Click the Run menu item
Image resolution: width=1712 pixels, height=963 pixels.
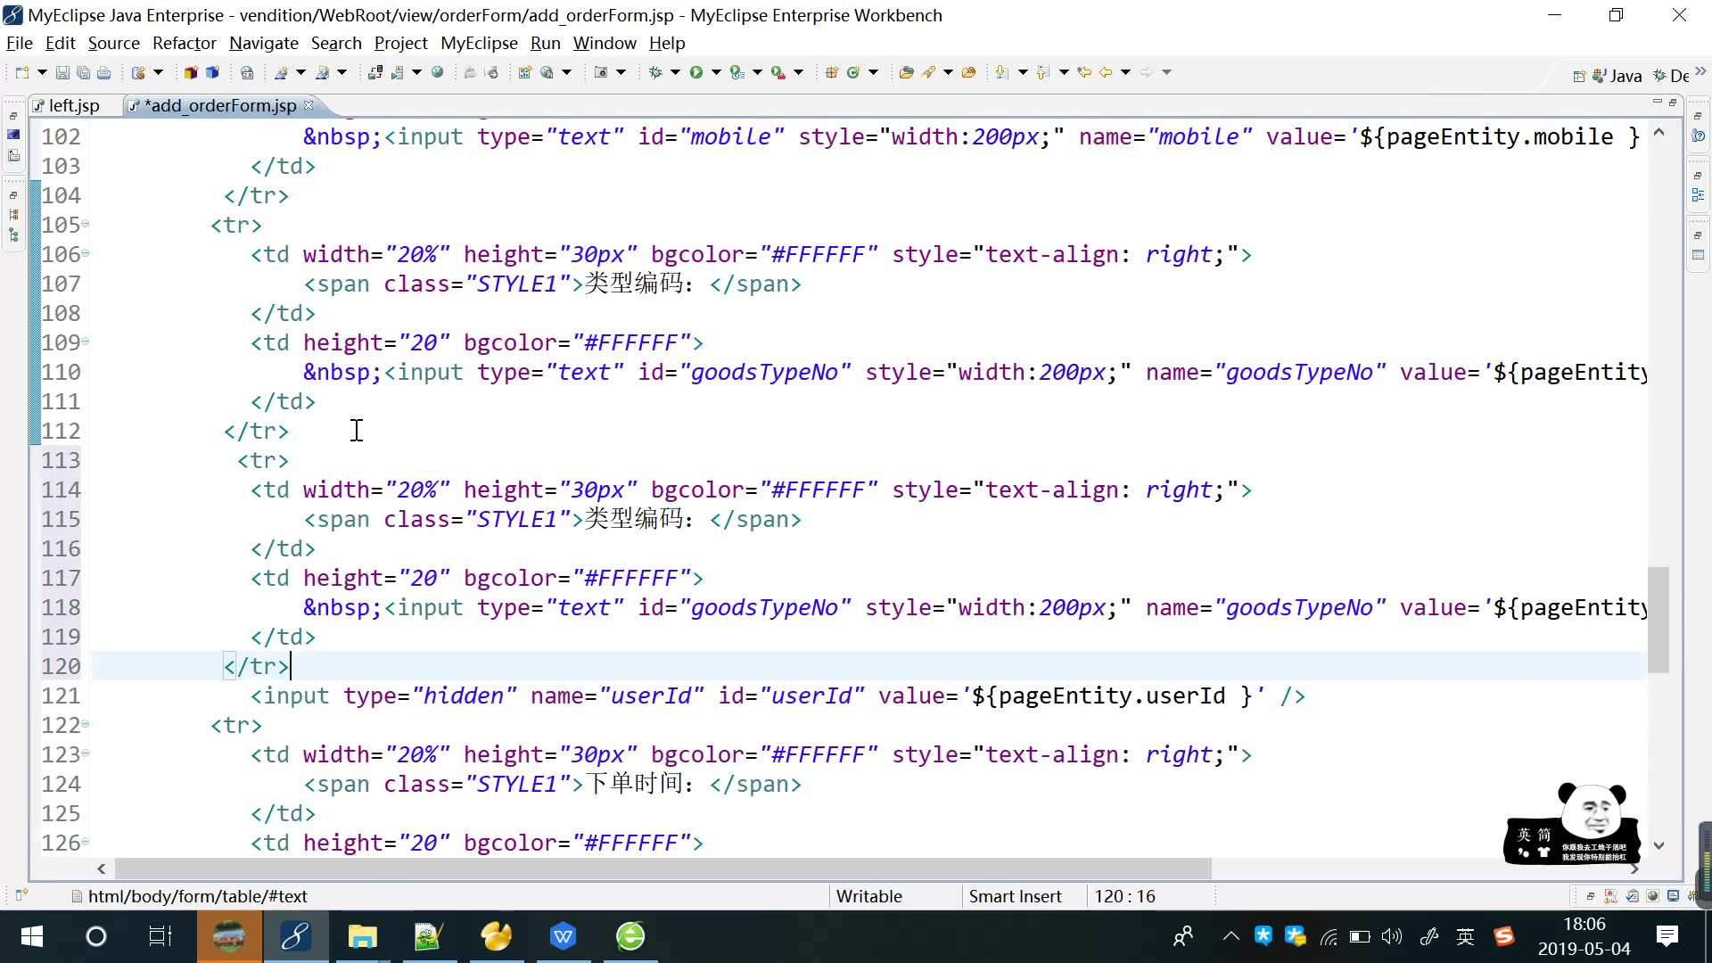coord(546,44)
